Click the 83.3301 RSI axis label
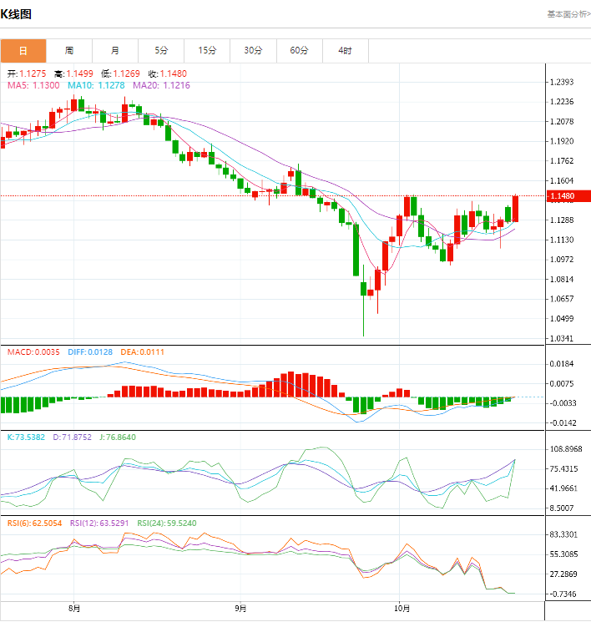 pyautogui.click(x=563, y=534)
